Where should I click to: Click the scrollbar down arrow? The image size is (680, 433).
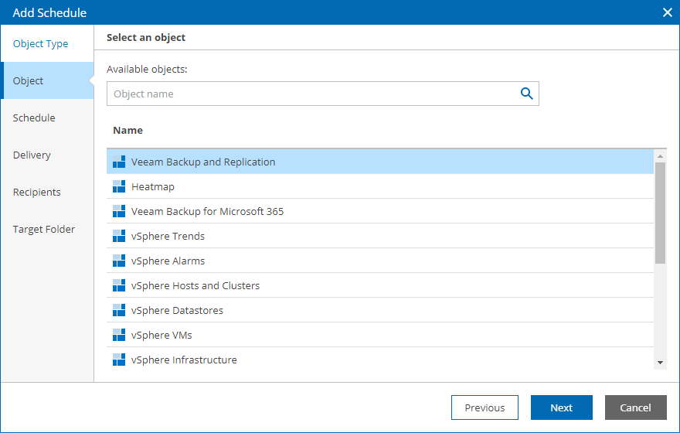pyautogui.click(x=660, y=363)
